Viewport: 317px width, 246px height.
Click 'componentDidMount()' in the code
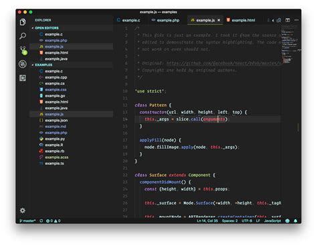click(163, 182)
